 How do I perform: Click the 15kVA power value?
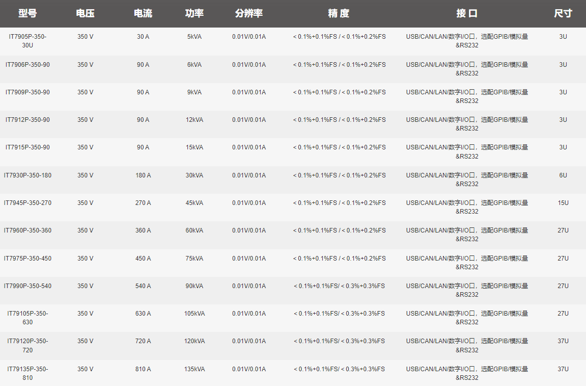194,147
